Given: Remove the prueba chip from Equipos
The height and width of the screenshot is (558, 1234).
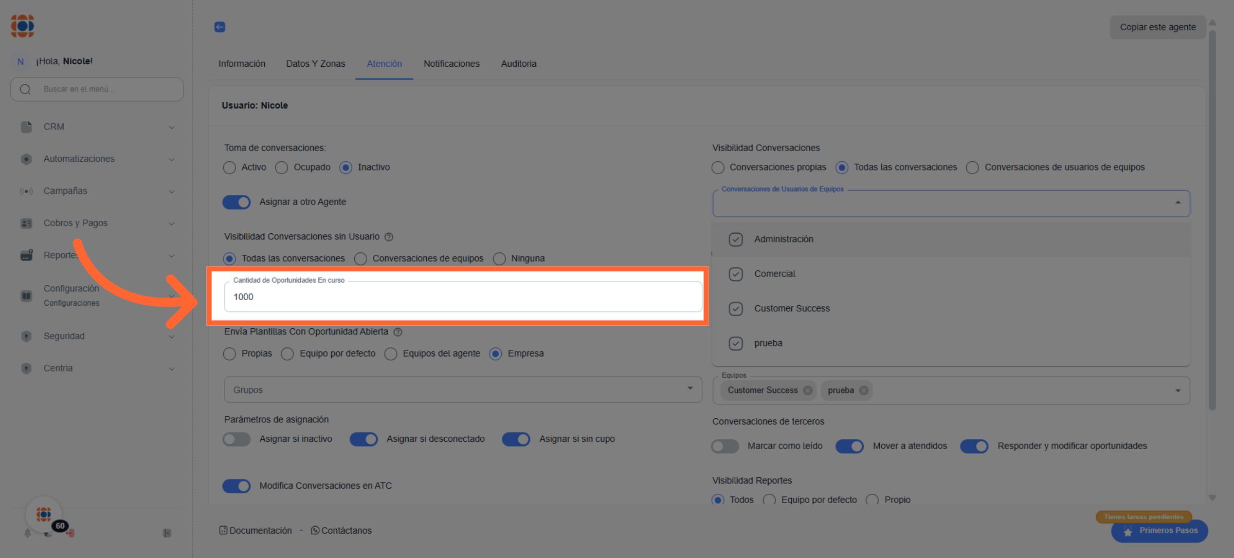Looking at the screenshot, I should (864, 390).
